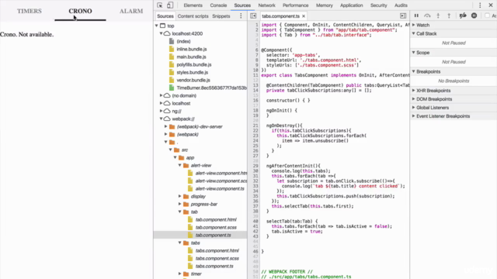Open the Memory panel
This screenshot has width=497, height=279.
point(325,5)
